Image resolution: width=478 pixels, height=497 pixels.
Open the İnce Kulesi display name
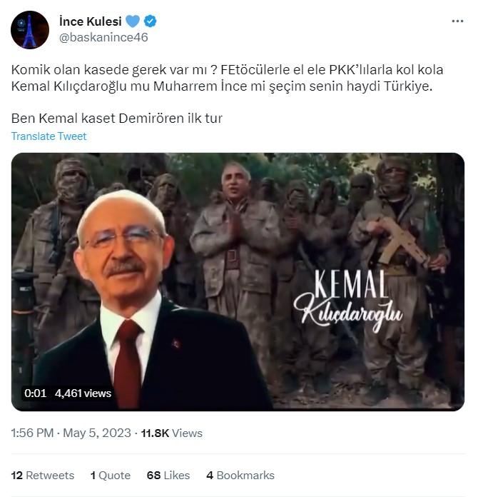91,21
